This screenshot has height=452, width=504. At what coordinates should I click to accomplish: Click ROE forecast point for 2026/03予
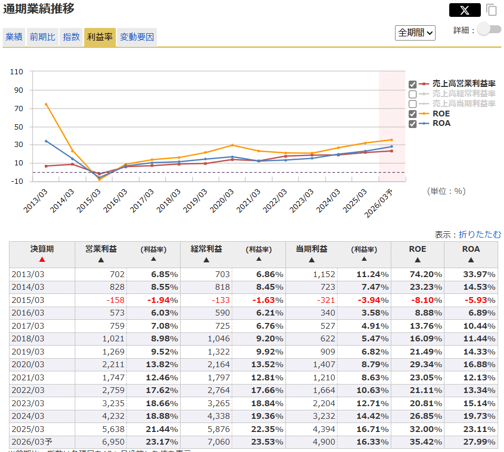pos(391,140)
